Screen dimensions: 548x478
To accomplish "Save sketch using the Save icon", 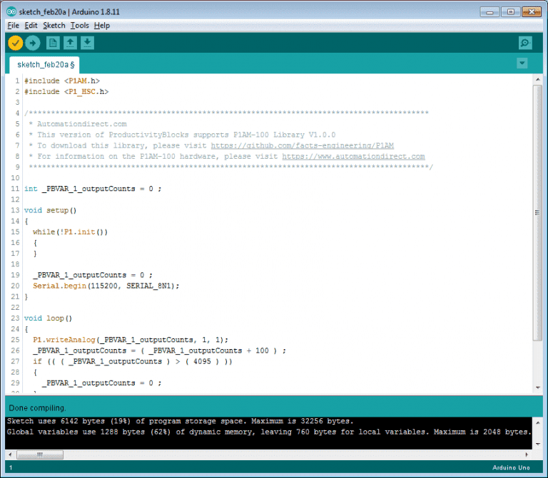I will coord(87,43).
